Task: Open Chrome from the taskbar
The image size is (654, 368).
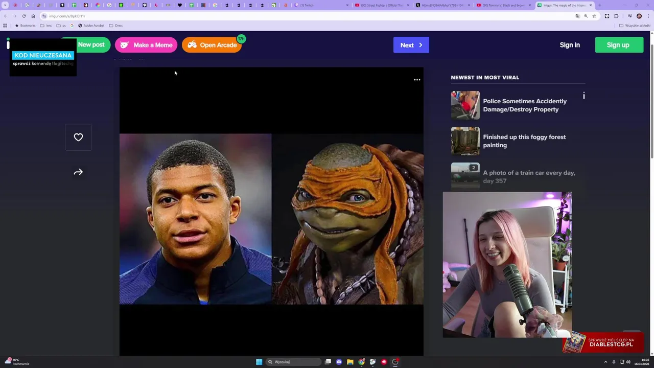Action: pyautogui.click(x=362, y=362)
